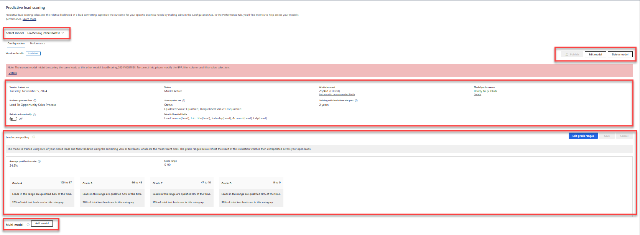Screen dimensions: 640x235
Task: Select the Grade C card
Action: [x=182, y=192]
